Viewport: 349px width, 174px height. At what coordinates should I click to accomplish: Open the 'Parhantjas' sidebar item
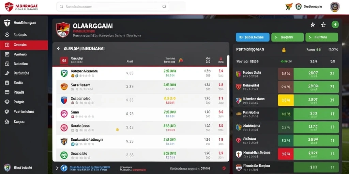point(24,73)
